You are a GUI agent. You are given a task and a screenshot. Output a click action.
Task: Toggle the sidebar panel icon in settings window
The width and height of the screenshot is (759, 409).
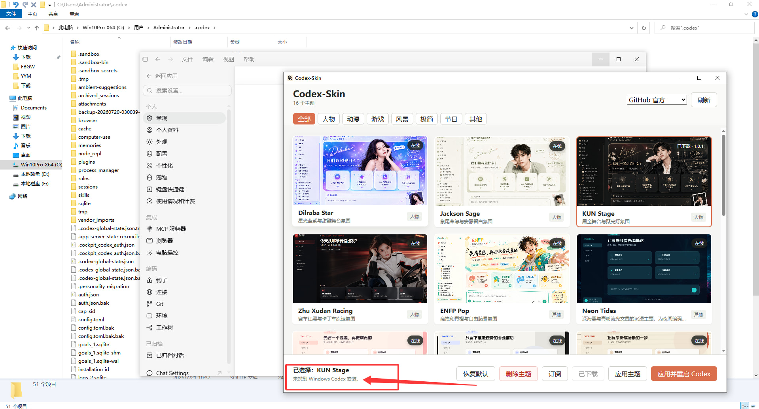pos(145,59)
